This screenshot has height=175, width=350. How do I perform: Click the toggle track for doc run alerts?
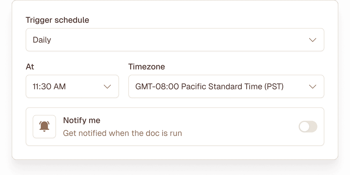click(308, 127)
